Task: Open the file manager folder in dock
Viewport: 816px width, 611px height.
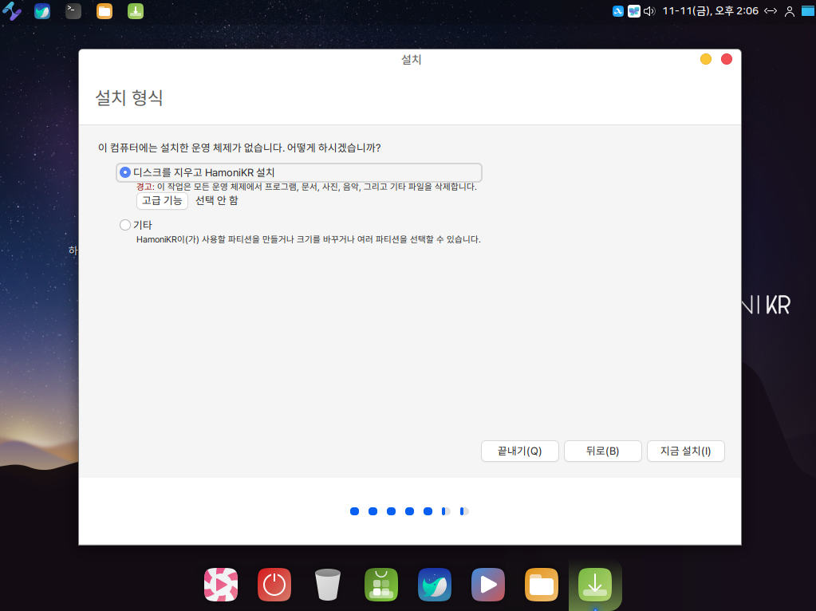Action: click(x=542, y=585)
